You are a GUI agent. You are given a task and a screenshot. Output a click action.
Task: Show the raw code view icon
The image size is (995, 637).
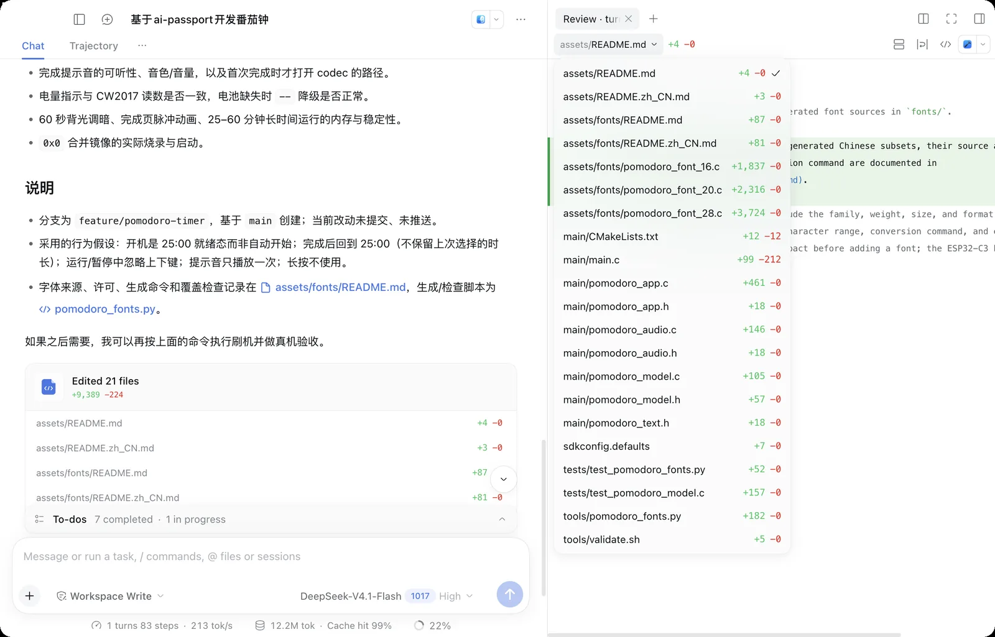[x=945, y=44]
